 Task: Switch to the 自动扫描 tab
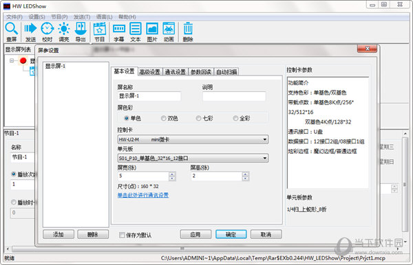click(x=226, y=71)
